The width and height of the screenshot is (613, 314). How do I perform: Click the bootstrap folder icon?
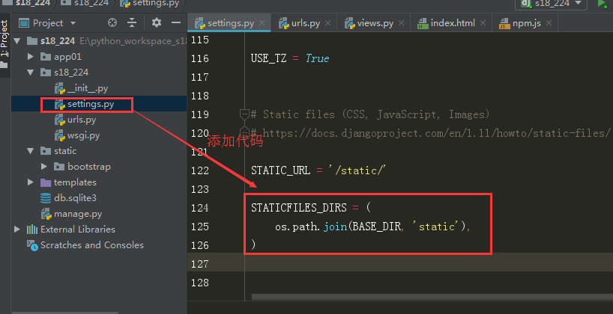point(59,167)
